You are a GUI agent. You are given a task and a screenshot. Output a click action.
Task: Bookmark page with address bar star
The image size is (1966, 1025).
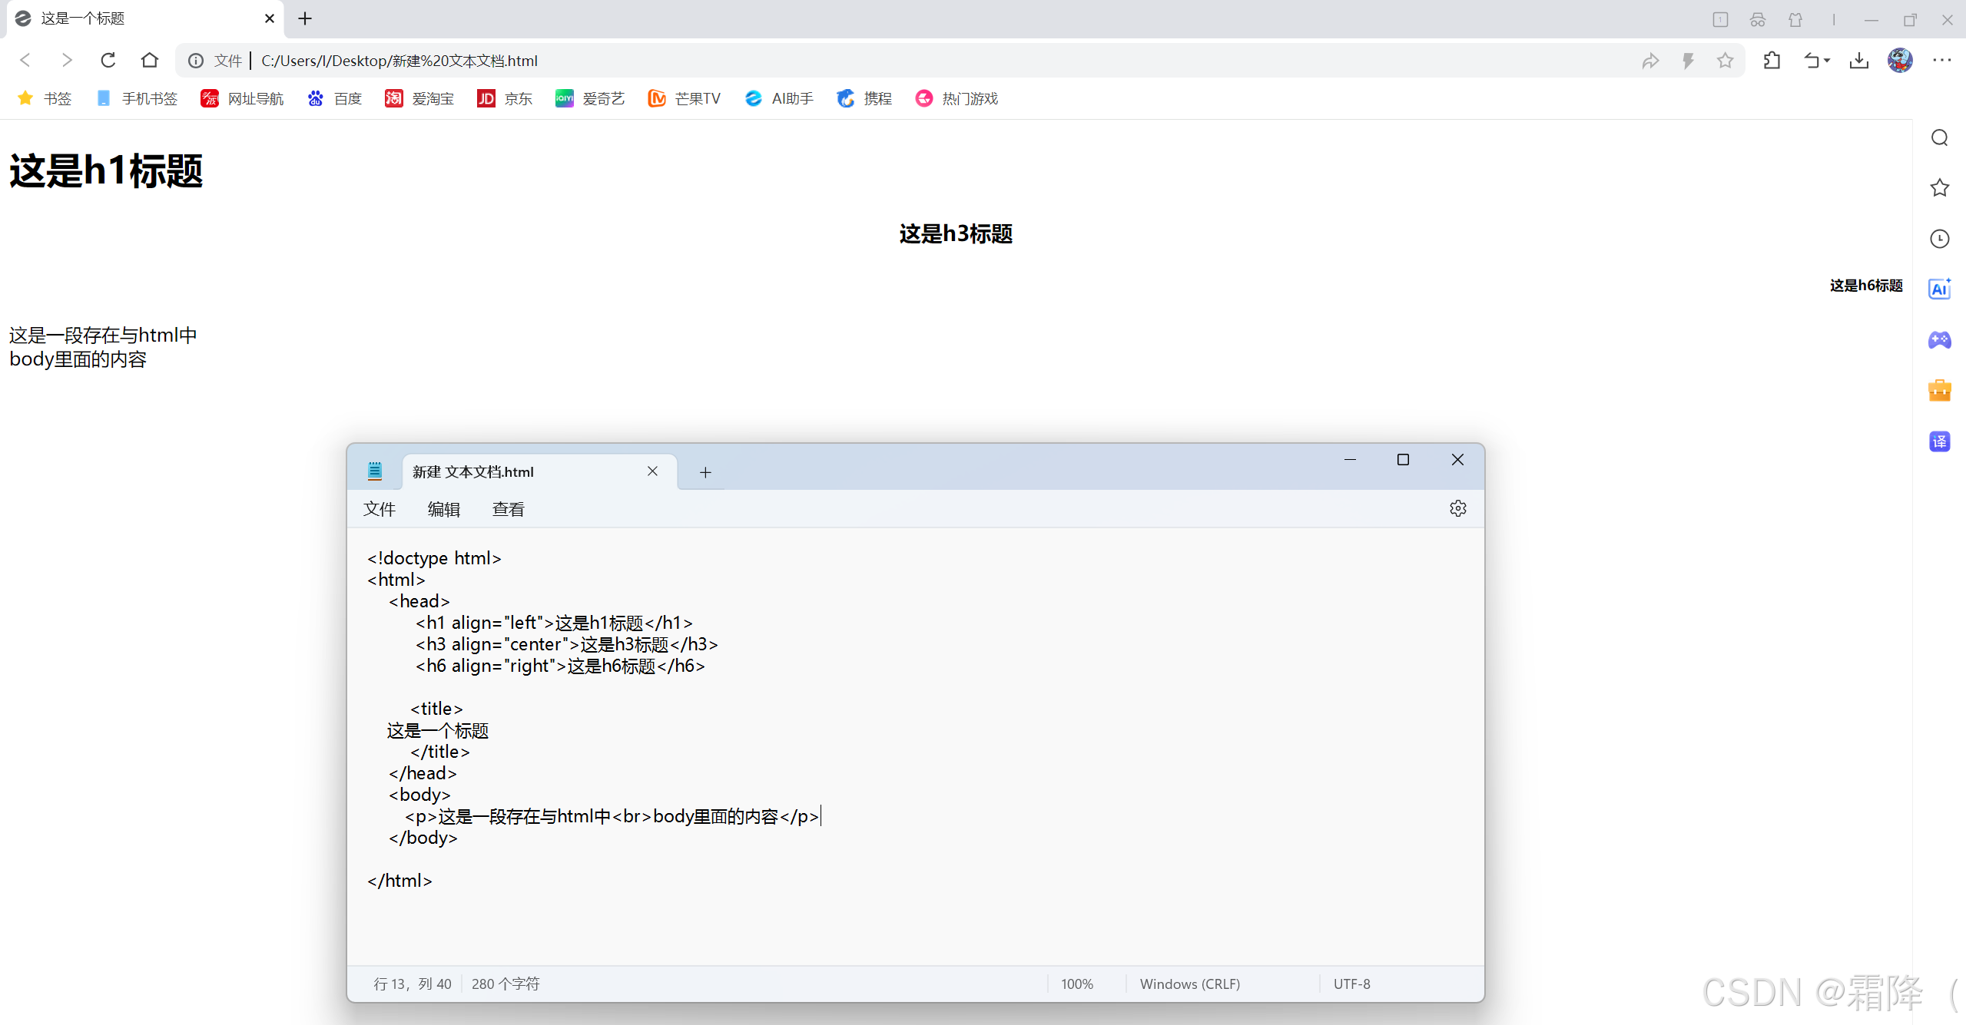pos(1725,61)
